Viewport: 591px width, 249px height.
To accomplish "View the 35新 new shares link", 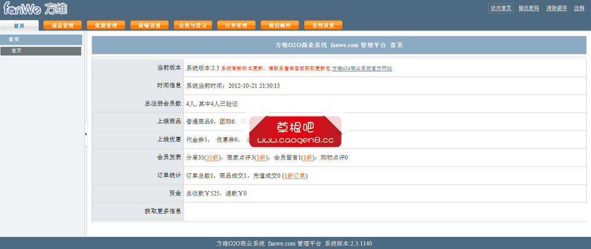I will click(212, 157).
